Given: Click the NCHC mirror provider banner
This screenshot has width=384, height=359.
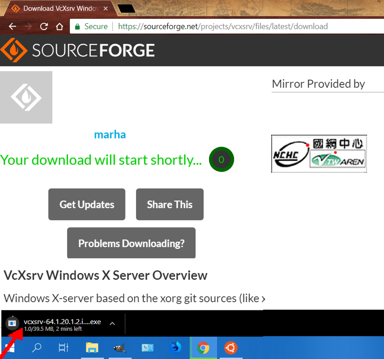Looking at the screenshot, I should click(x=319, y=154).
